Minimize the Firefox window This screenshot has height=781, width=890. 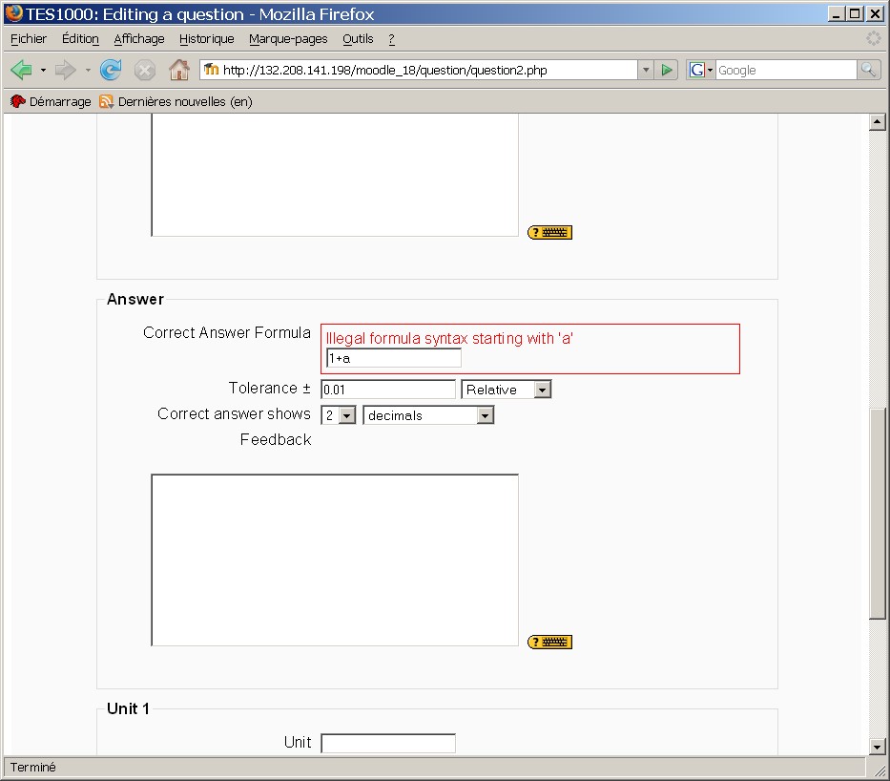pyautogui.click(x=835, y=13)
